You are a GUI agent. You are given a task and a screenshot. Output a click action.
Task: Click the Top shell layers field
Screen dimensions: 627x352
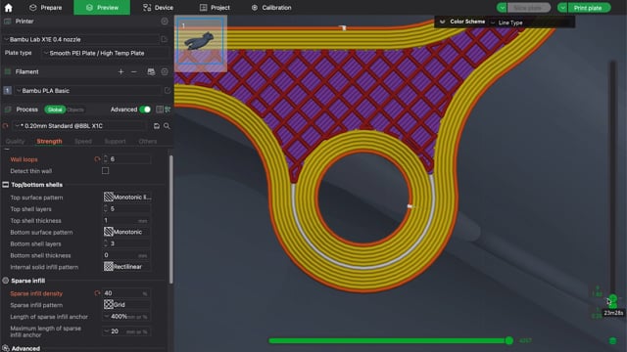[127, 208]
